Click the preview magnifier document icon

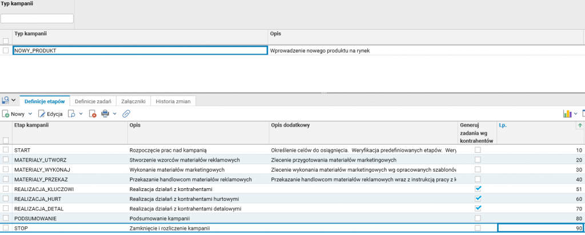(72, 114)
